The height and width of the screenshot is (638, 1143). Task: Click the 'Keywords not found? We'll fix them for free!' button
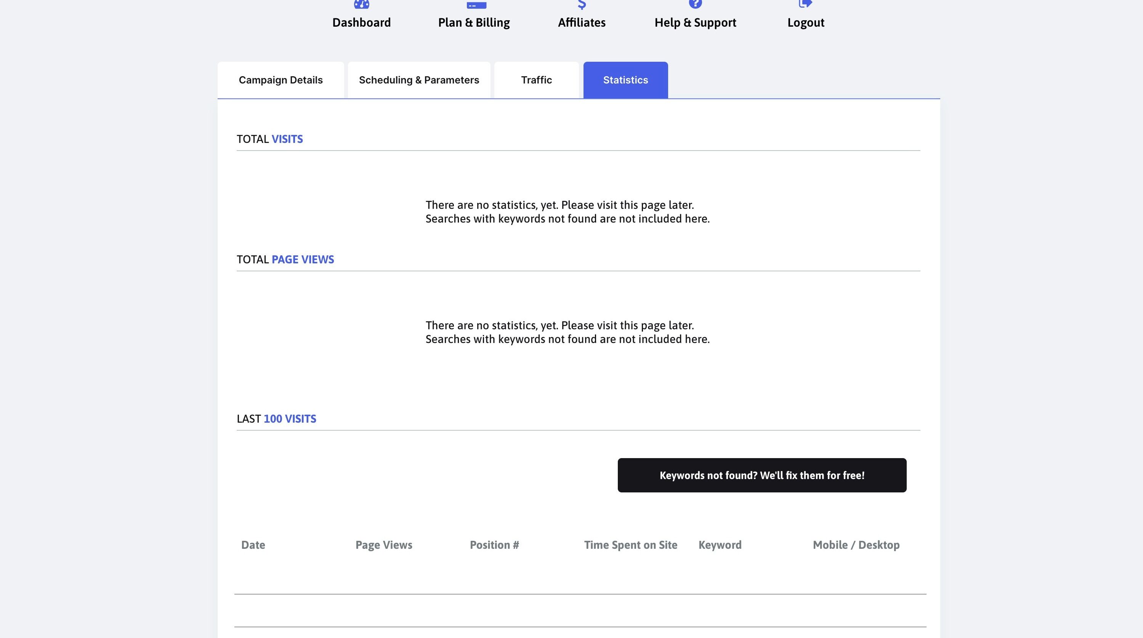pos(762,475)
